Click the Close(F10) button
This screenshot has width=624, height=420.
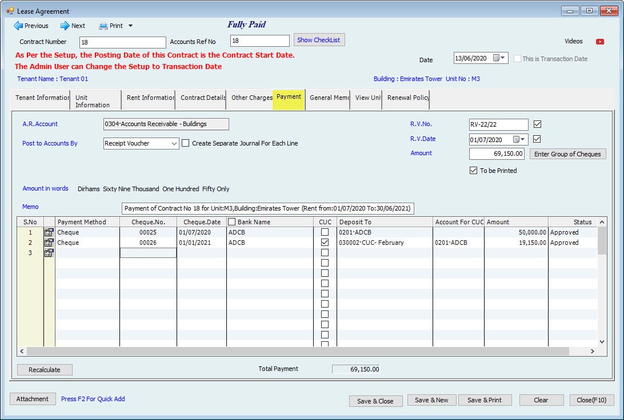click(591, 400)
